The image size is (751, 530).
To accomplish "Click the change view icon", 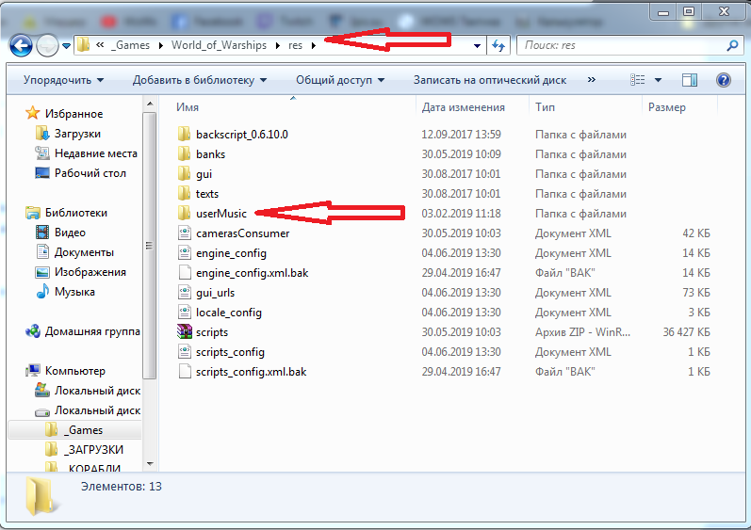I will (638, 80).
